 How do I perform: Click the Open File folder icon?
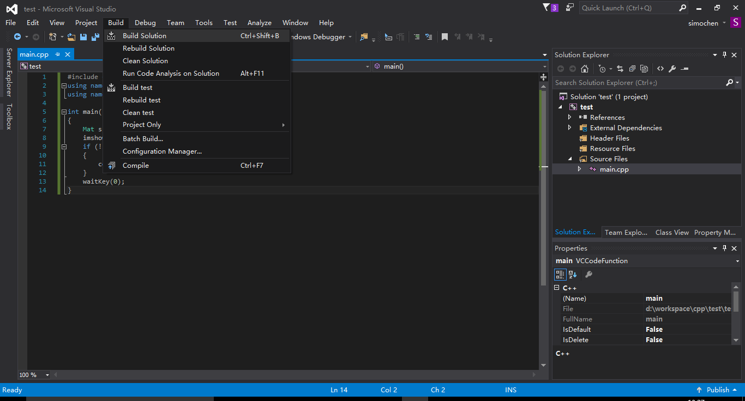coord(71,37)
